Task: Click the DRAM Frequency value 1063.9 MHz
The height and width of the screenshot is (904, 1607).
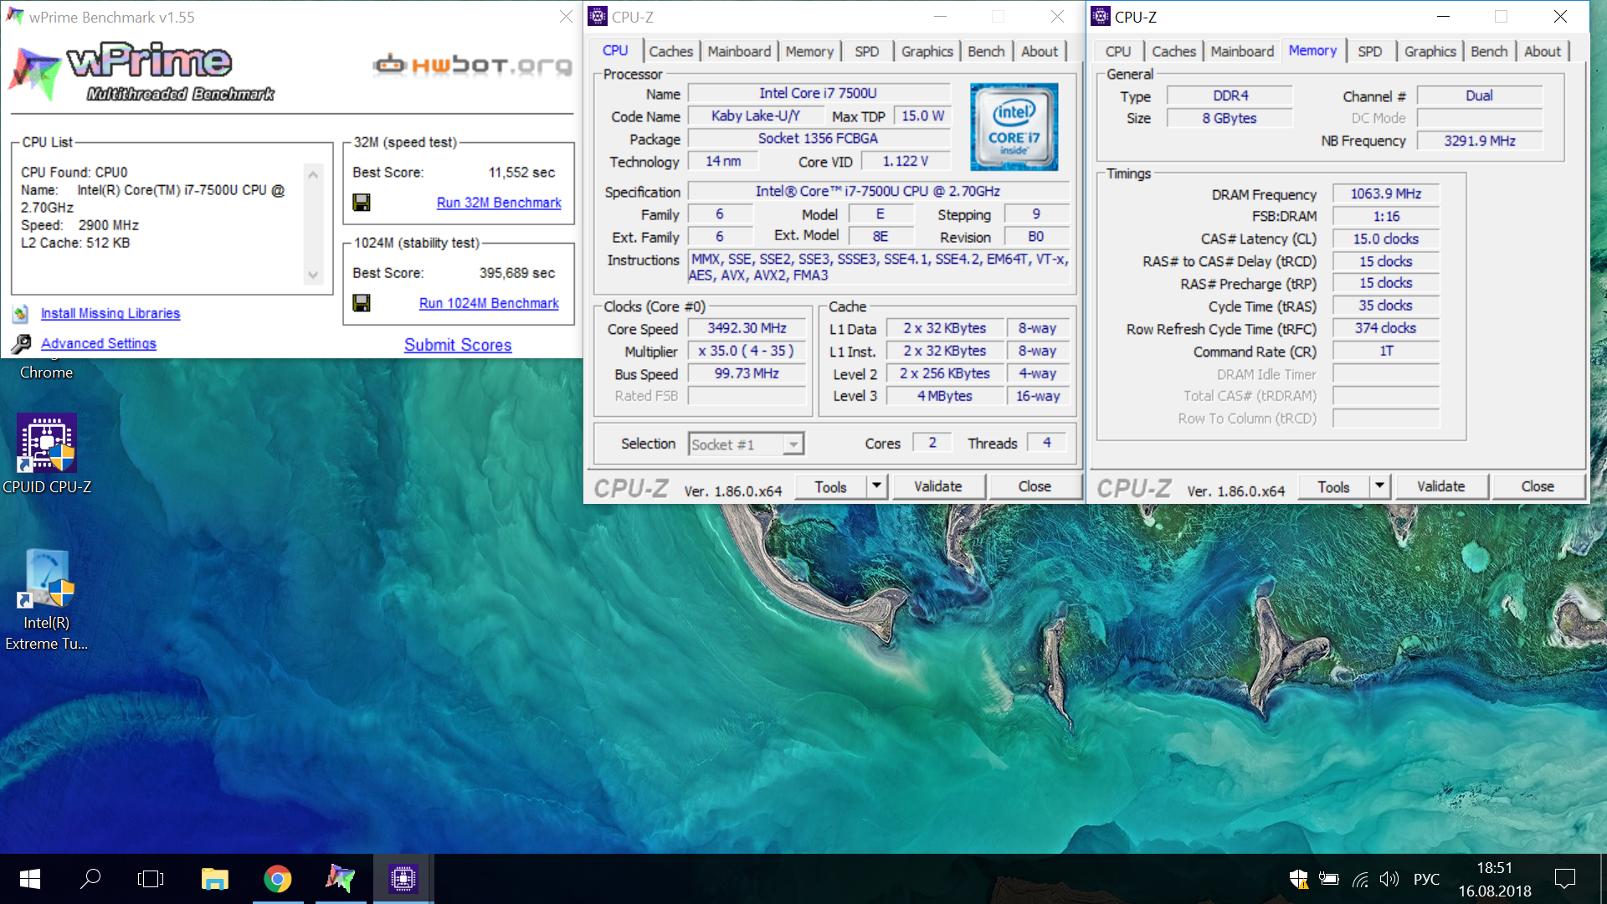Action: (x=1386, y=194)
